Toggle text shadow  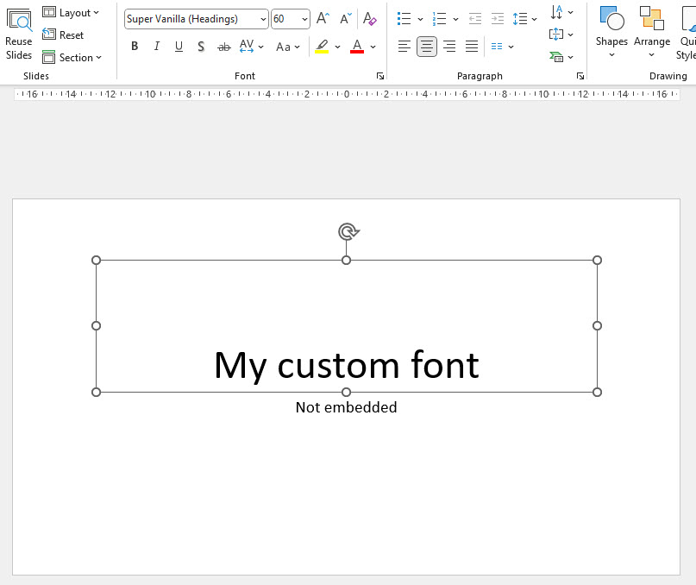(x=201, y=47)
